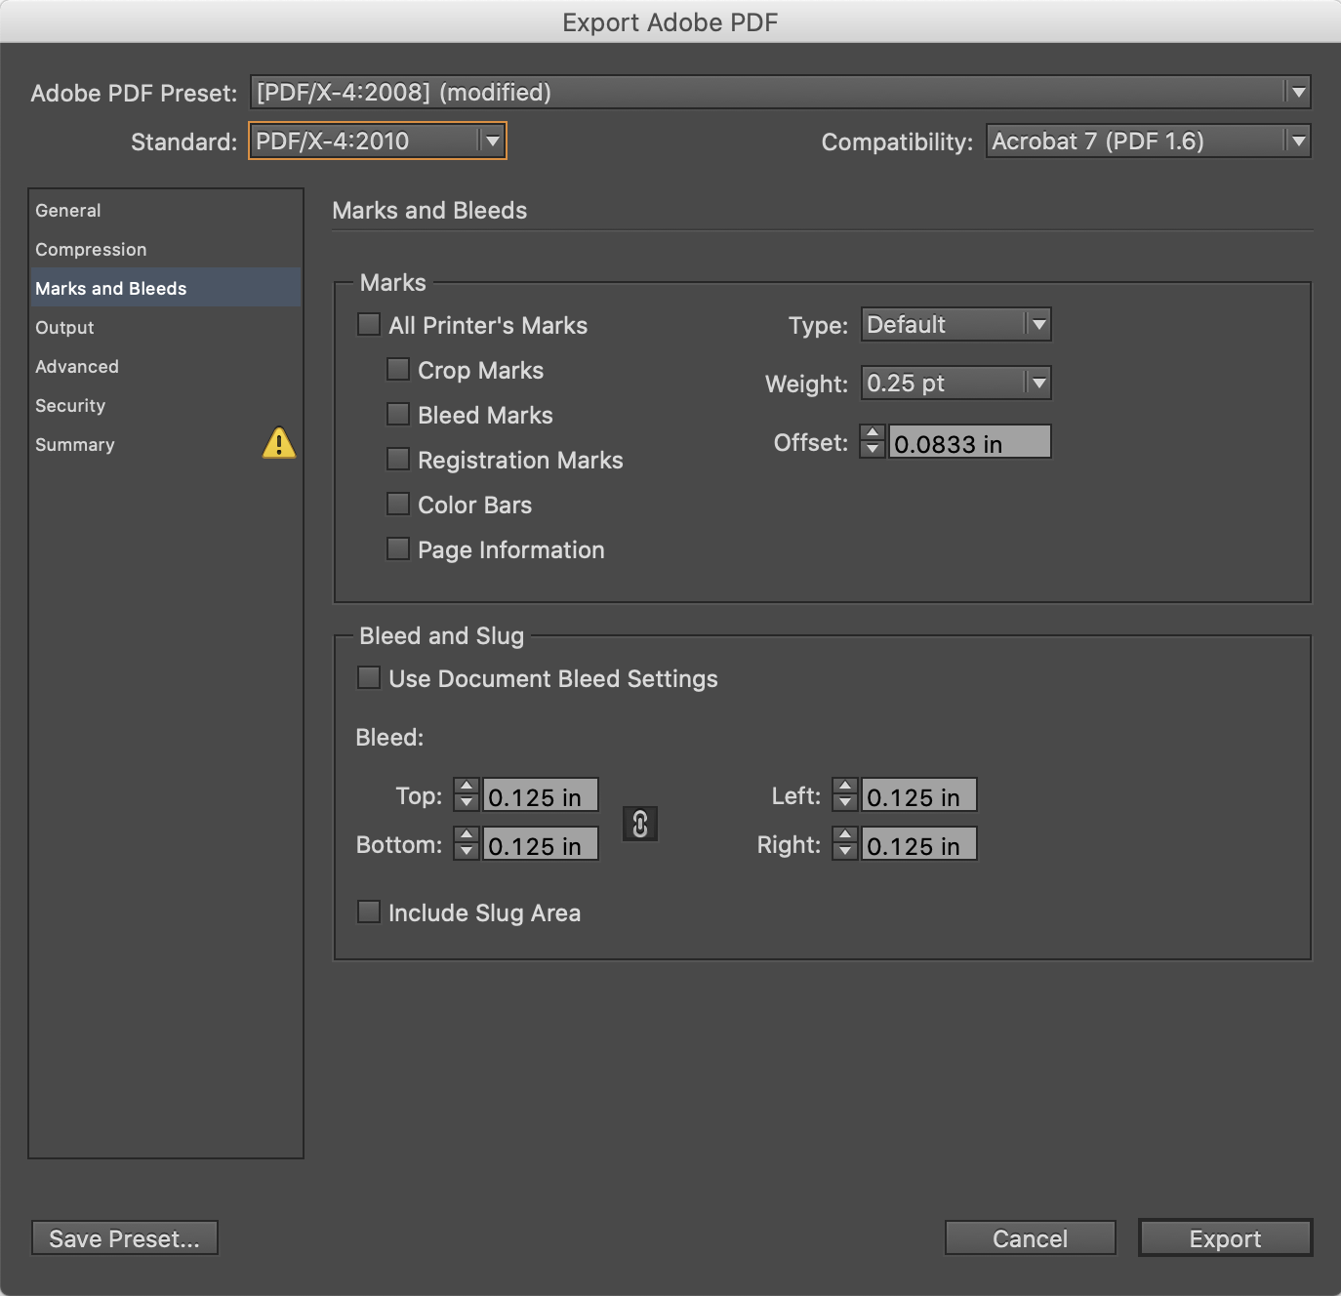1341x1296 pixels.
Task: Toggle Registration Marks checkbox
Action: pos(398,459)
